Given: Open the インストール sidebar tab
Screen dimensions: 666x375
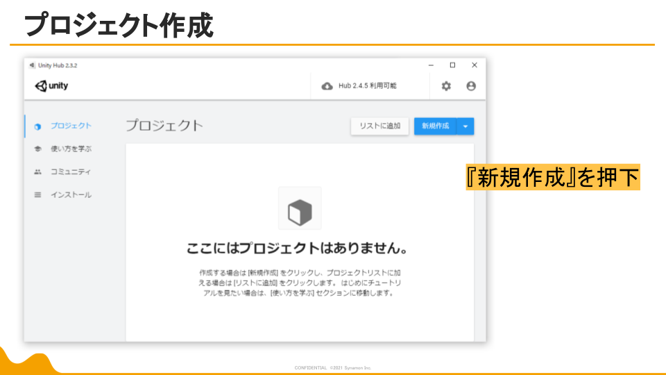Looking at the screenshot, I should click(x=71, y=194).
